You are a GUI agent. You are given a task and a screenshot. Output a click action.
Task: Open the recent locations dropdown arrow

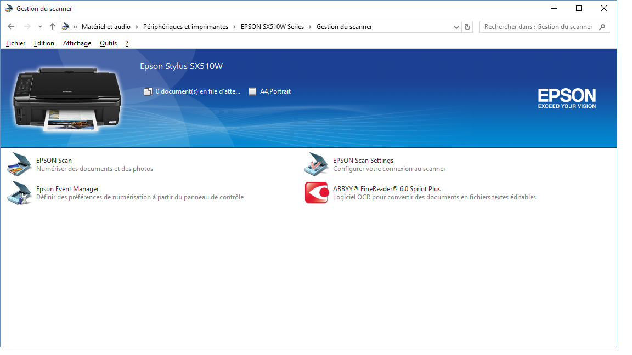tap(40, 27)
